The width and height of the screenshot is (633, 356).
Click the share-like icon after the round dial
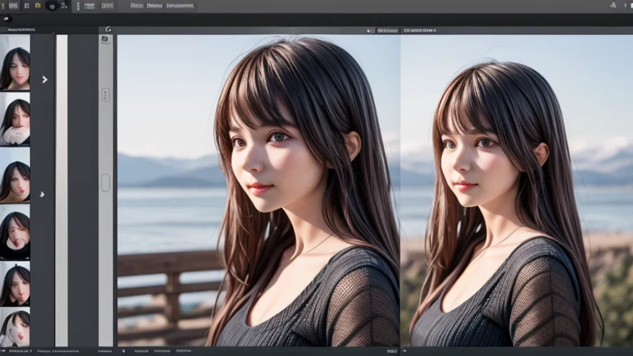[64, 6]
